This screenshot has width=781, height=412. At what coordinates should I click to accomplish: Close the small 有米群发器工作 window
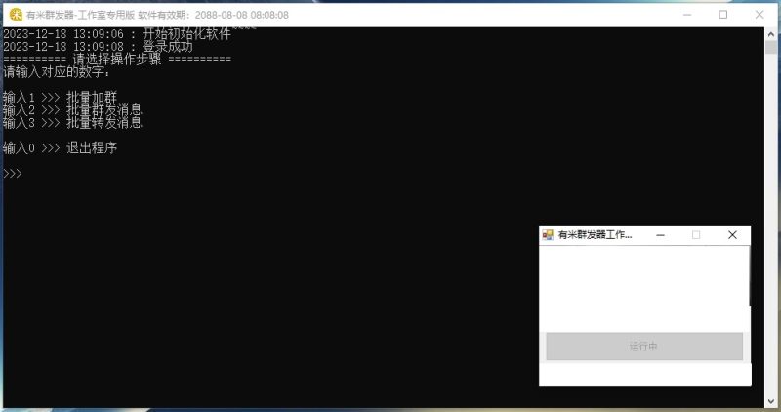tap(732, 235)
